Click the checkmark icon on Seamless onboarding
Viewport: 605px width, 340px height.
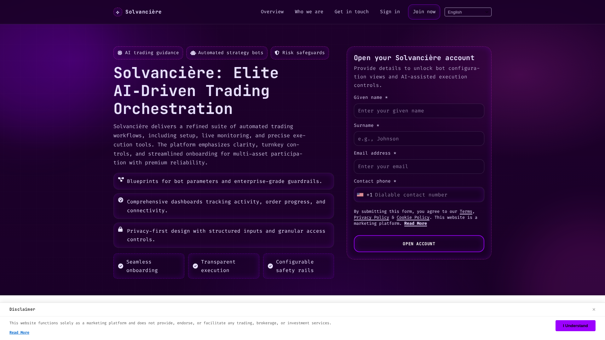pyautogui.click(x=121, y=266)
